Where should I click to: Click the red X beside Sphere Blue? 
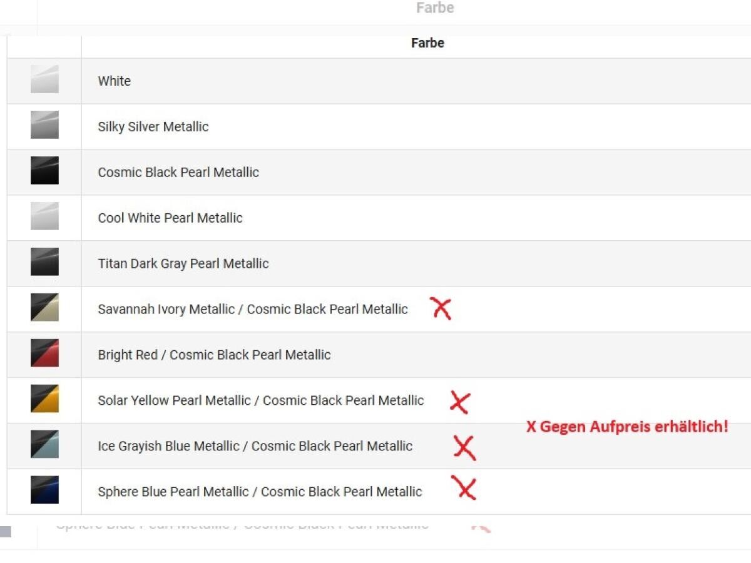pos(464,488)
